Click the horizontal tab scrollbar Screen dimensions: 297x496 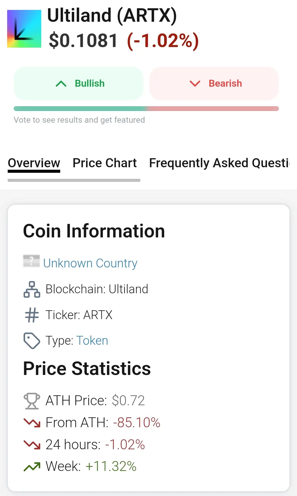click(x=74, y=180)
